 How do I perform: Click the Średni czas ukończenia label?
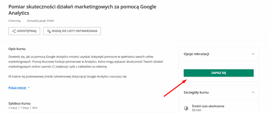pos(208,106)
